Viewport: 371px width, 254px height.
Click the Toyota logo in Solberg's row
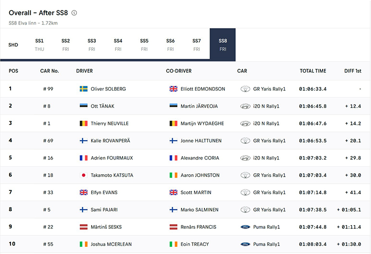245,89
